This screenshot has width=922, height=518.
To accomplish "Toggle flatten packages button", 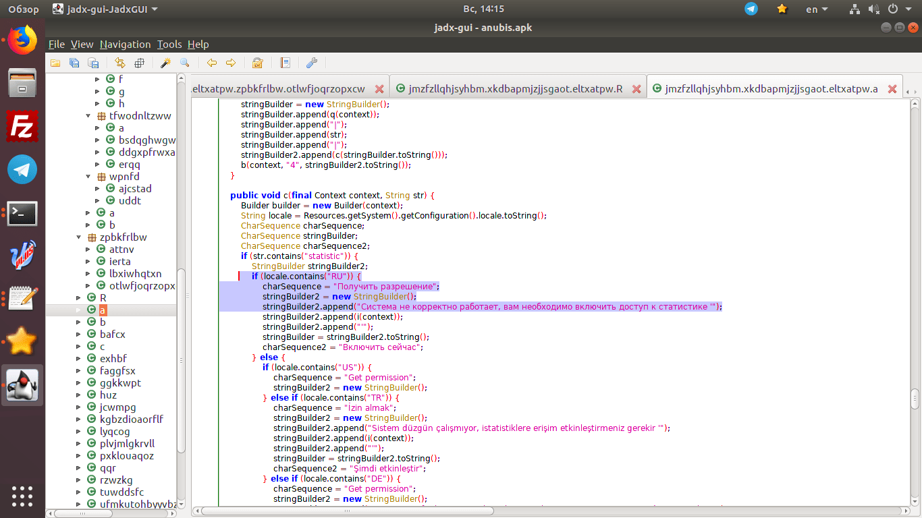I will pos(139,63).
